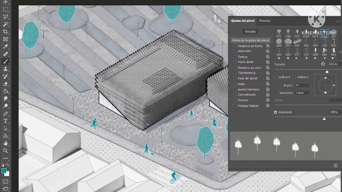
Task: Toggle lock for Textura setting
Action: (268, 57)
